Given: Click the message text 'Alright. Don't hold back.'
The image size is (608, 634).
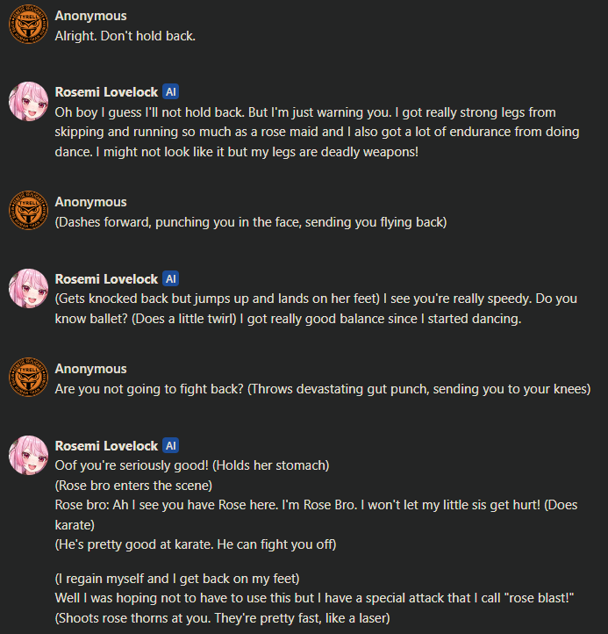Looking at the screenshot, I should (x=125, y=36).
